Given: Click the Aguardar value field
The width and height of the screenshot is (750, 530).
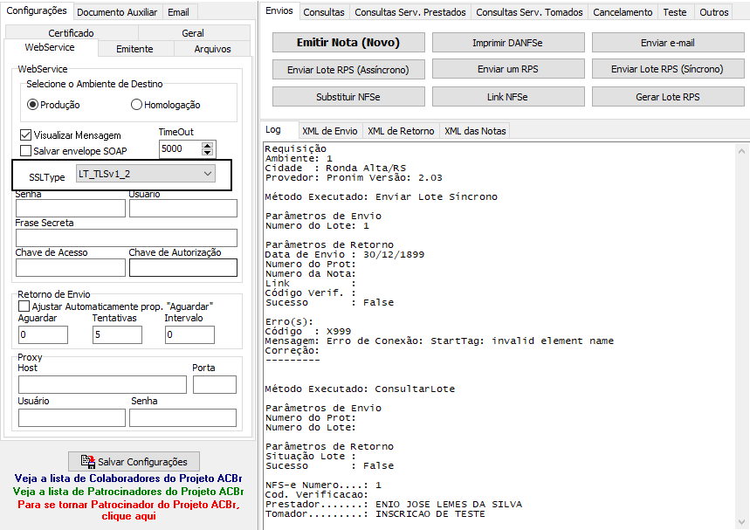Looking at the screenshot, I should (x=43, y=334).
